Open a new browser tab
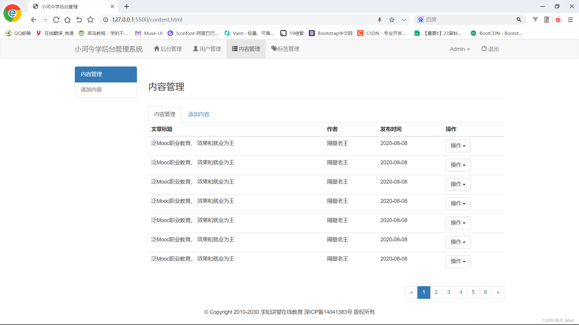 127,6
